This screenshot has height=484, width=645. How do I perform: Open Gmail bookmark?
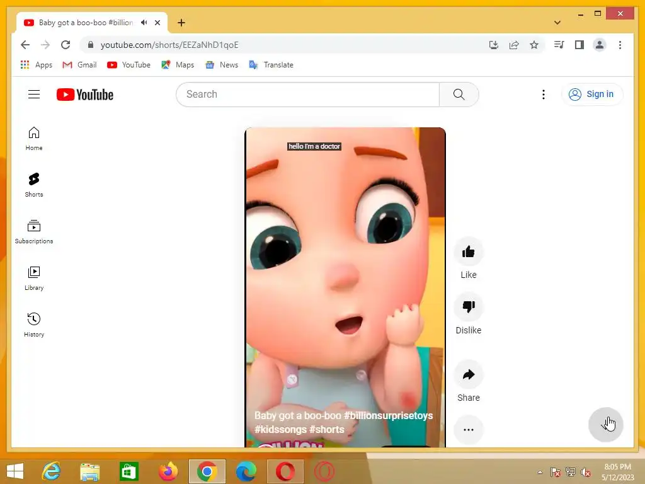coord(79,65)
